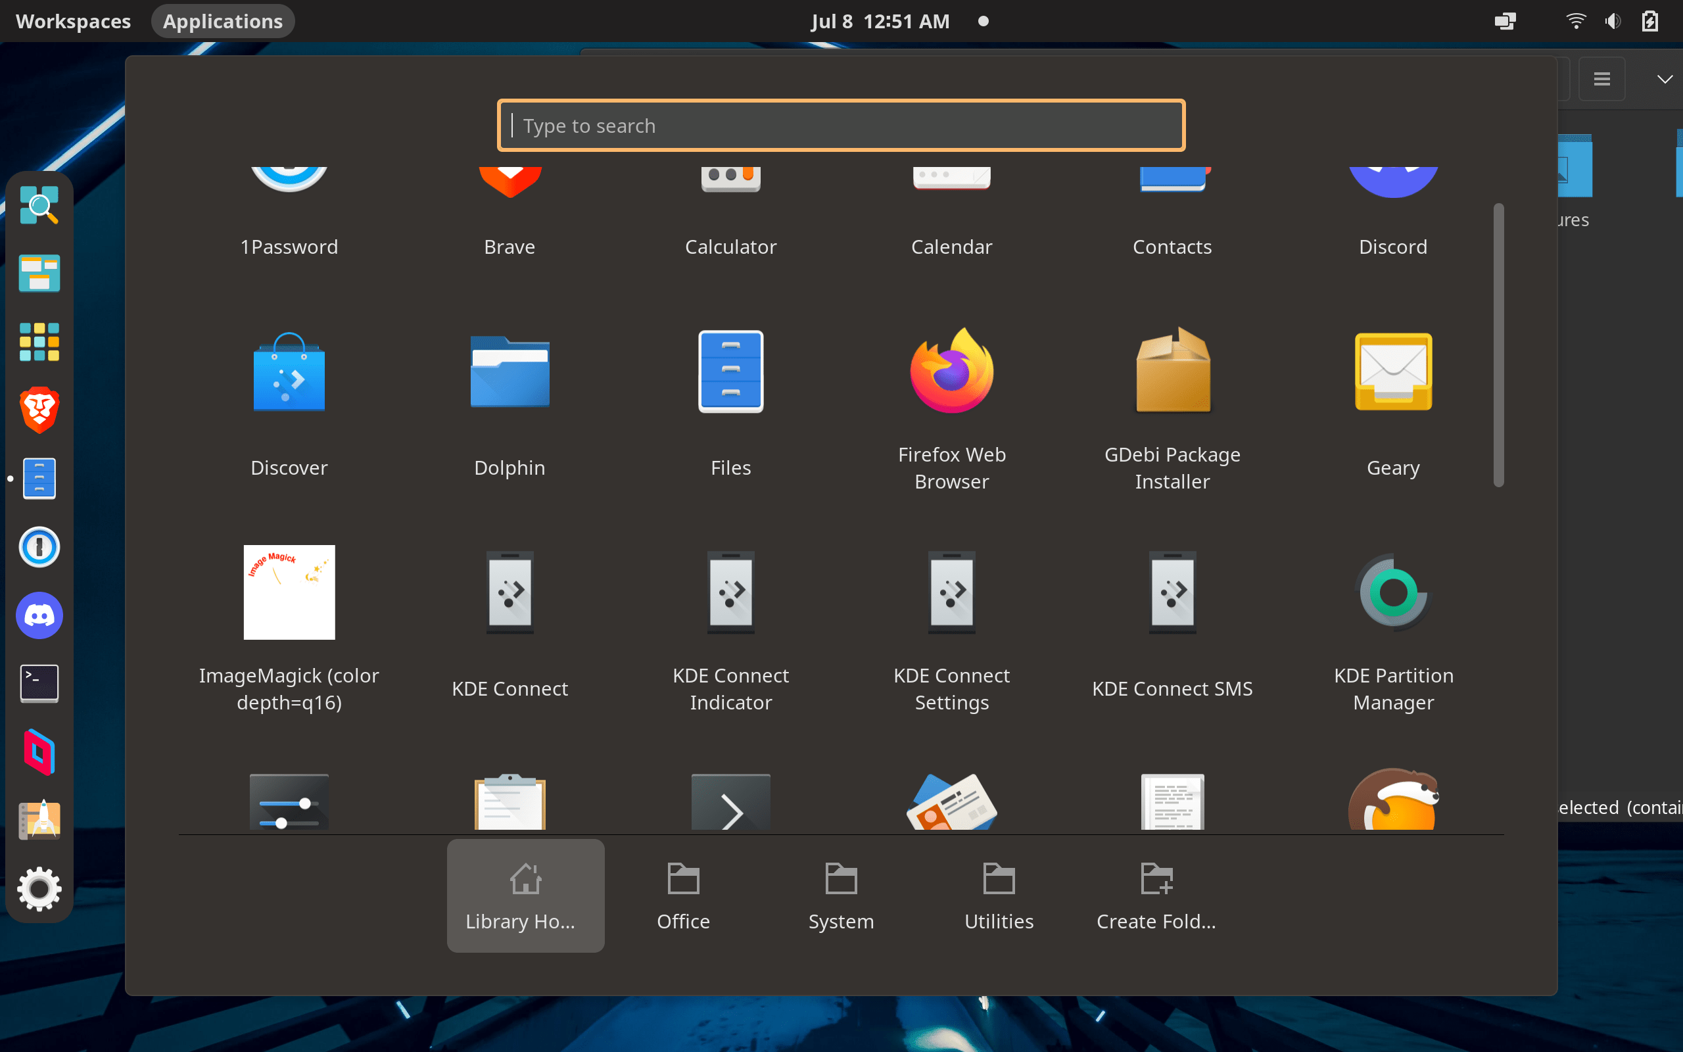Open the hamburger menu at top right
The height and width of the screenshot is (1052, 1683).
tap(1601, 78)
